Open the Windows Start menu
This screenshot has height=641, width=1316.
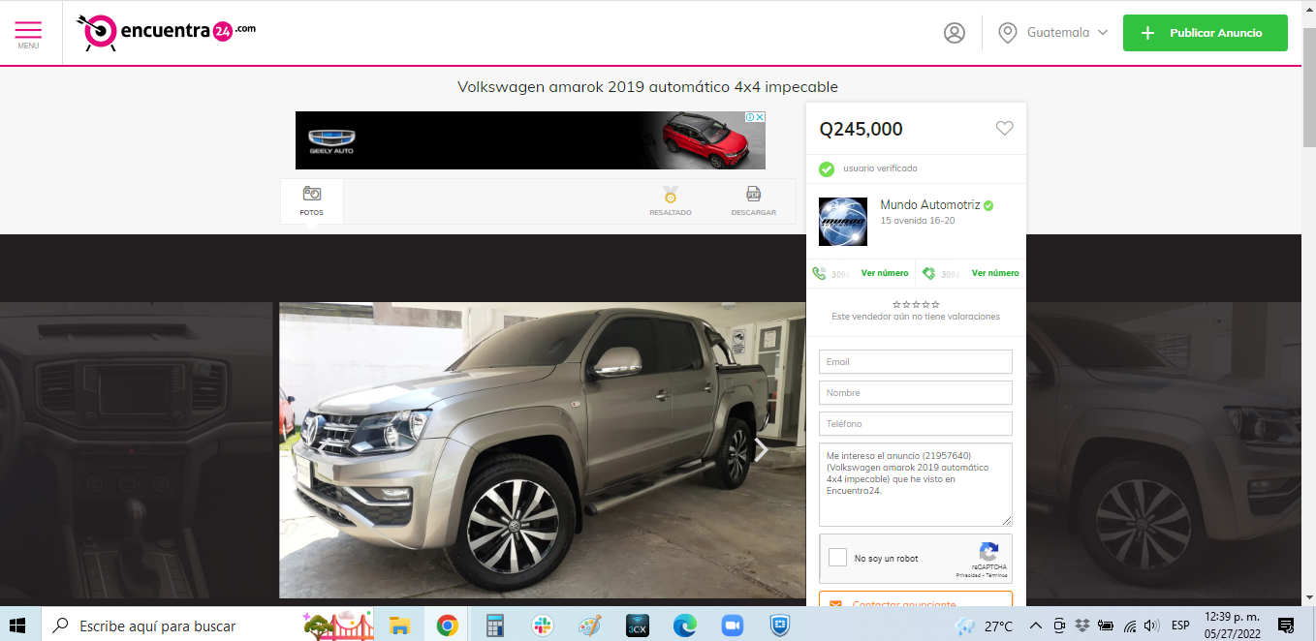tap(17, 626)
